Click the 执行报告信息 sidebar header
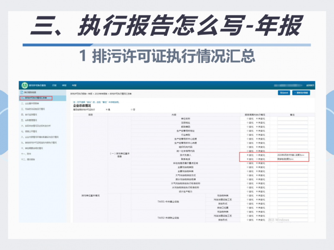334x250 pixels. [x=30, y=92]
